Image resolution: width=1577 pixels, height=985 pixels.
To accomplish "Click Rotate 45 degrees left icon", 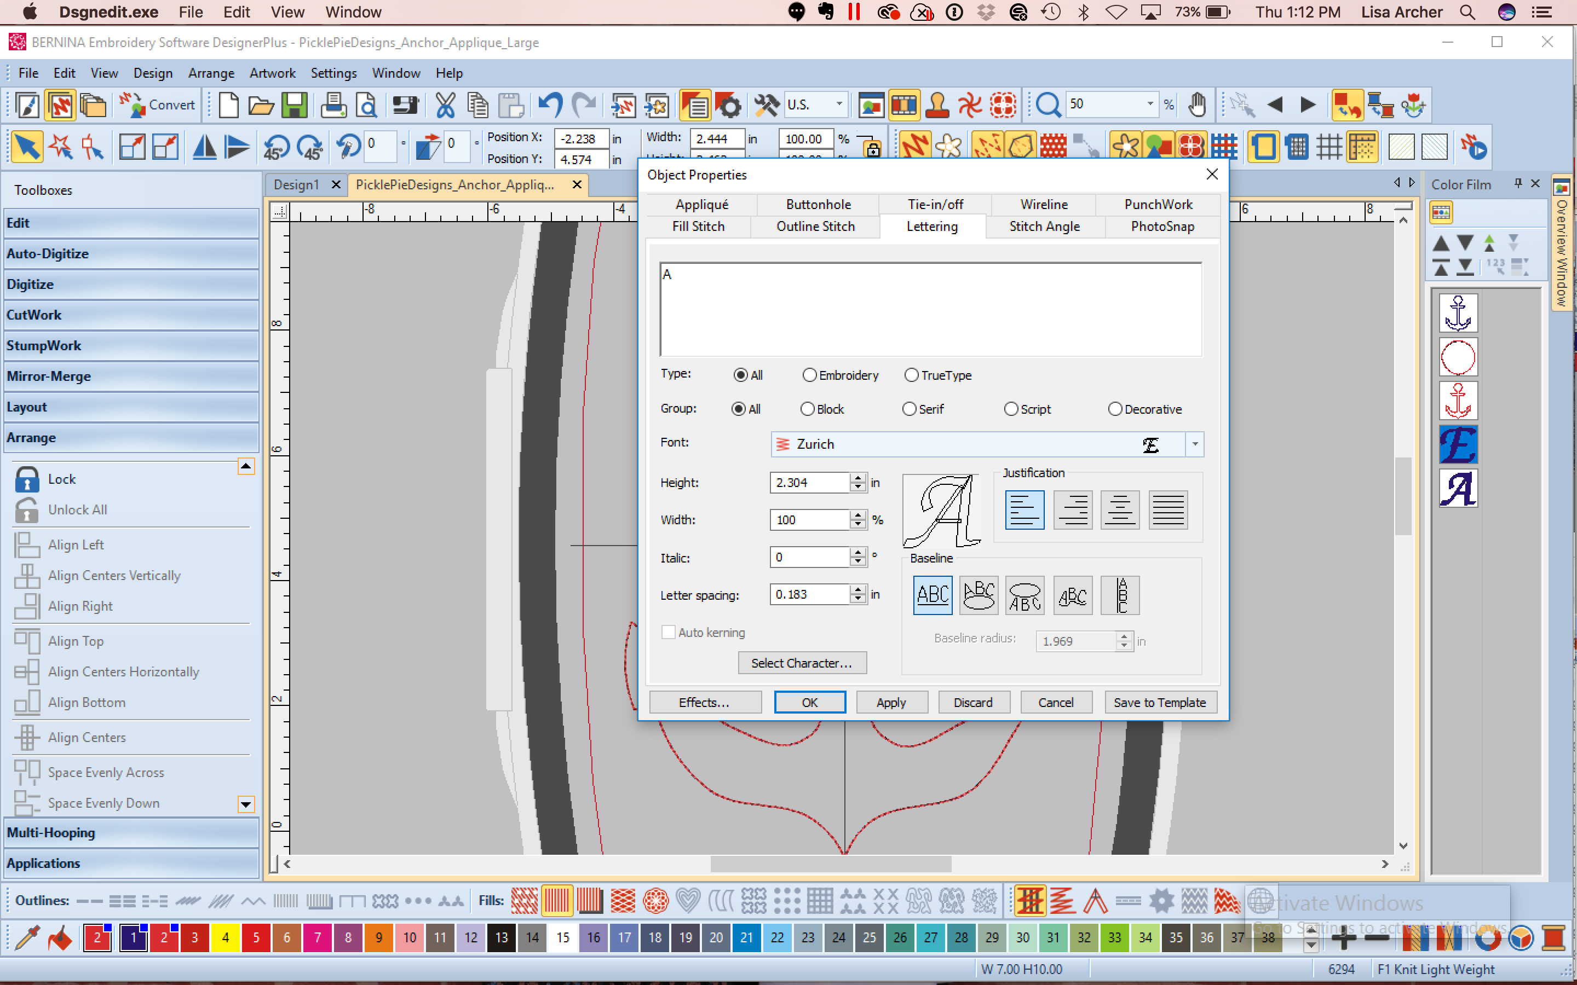I will 277,147.
